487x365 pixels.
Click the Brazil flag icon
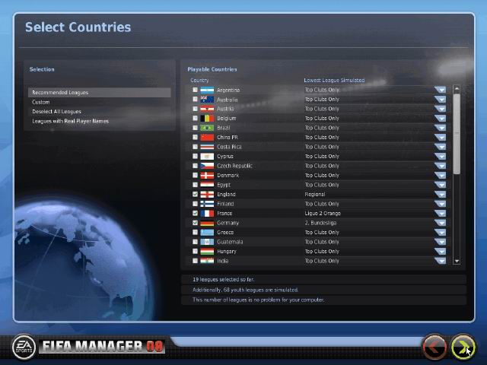[x=207, y=128]
